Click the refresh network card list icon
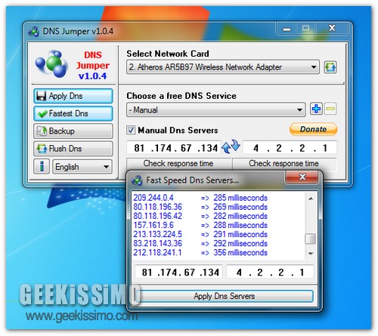 (x=330, y=67)
